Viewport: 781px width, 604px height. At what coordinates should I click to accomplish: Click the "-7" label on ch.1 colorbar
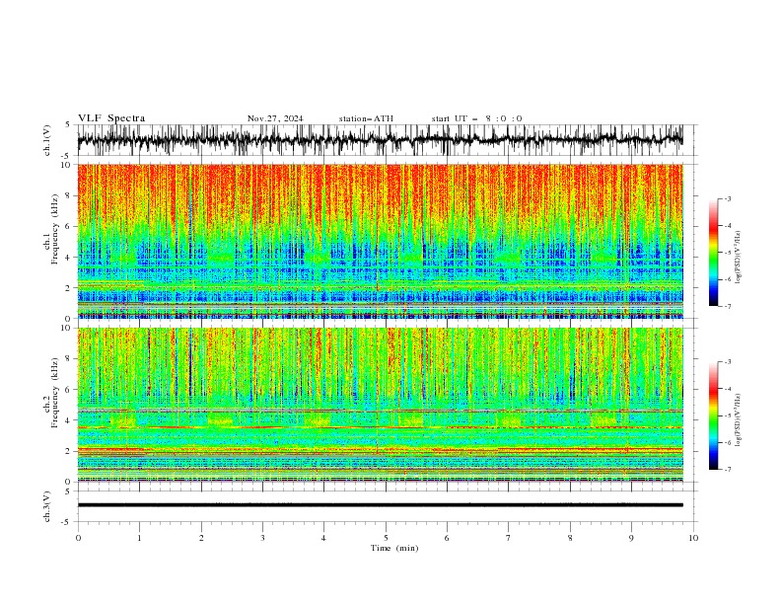click(x=728, y=306)
